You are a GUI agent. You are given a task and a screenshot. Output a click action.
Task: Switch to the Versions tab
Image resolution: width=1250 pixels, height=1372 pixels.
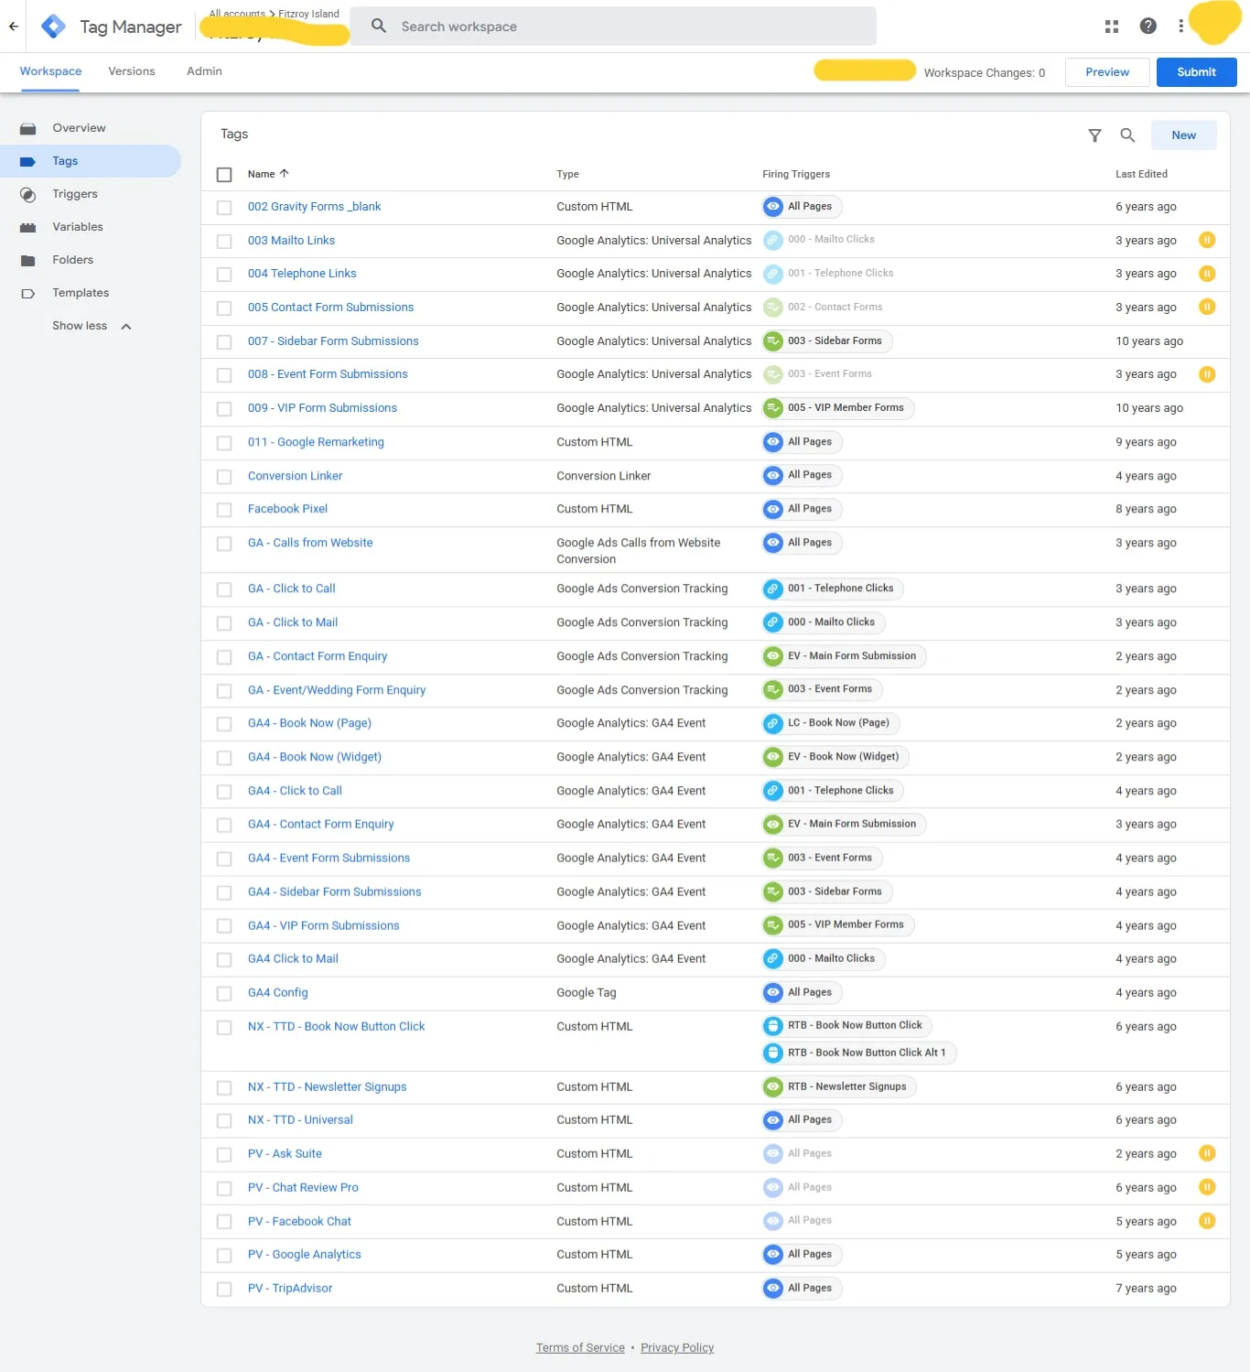coord(132,71)
